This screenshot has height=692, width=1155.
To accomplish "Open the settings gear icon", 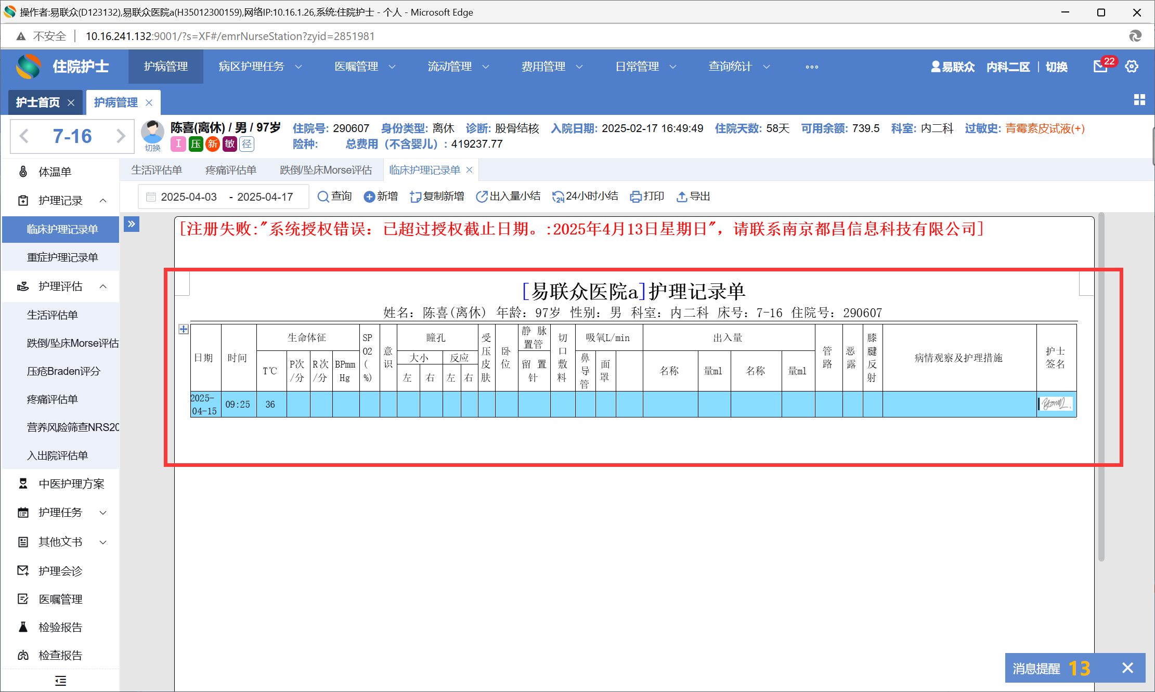I will pyautogui.click(x=1132, y=67).
